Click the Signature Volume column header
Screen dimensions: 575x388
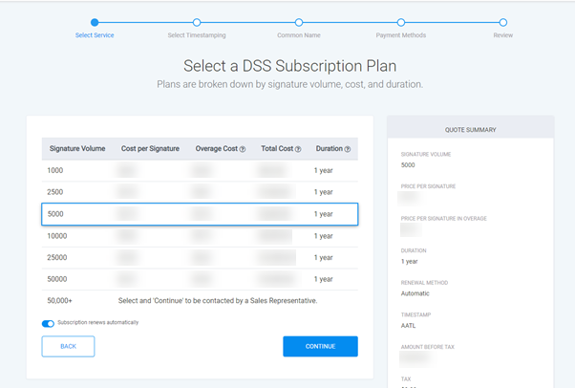pos(76,149)
